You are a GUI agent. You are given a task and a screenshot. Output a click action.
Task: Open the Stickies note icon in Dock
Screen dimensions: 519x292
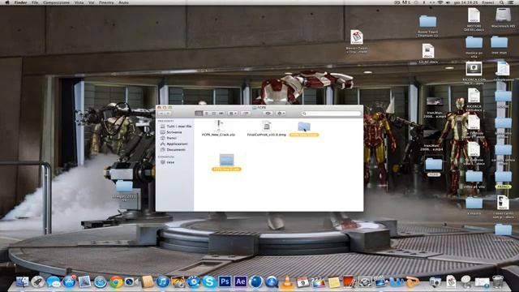[x=333, y=282]
